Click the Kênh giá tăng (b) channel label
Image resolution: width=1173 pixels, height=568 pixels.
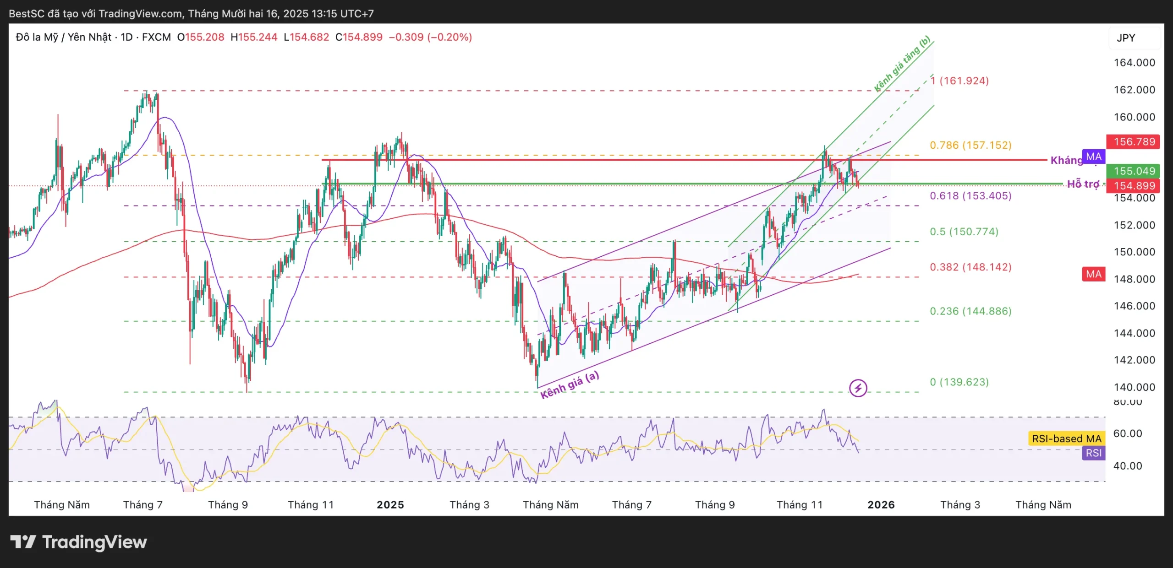coord(902,64)
